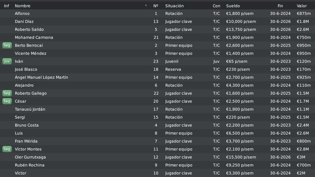Image resolution: width=315 pixels, height=177 pixels.
Task: Click the Seg badge beside Roberto Gallego
Action: pyautogui.click(x=7, y=93)
